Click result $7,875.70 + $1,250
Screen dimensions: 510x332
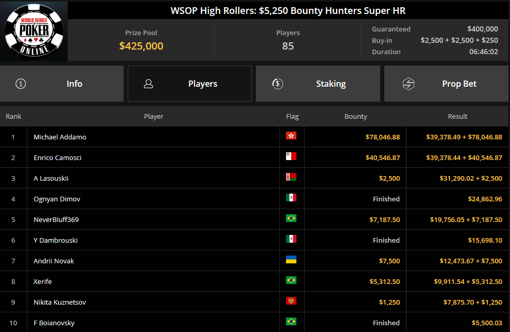pos(473,303)
